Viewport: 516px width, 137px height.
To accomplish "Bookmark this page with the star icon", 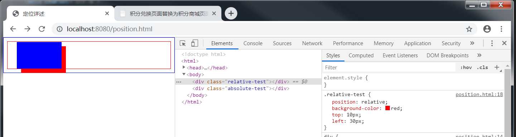I will 469,29.
